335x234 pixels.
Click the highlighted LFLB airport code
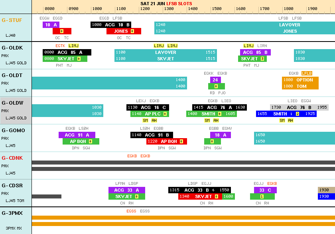(x=307, y=73)
